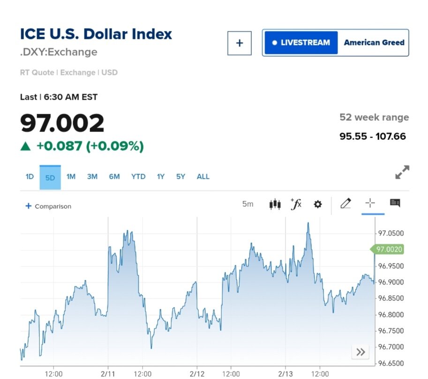Open the American Greed link

click(x=374, y=43)
